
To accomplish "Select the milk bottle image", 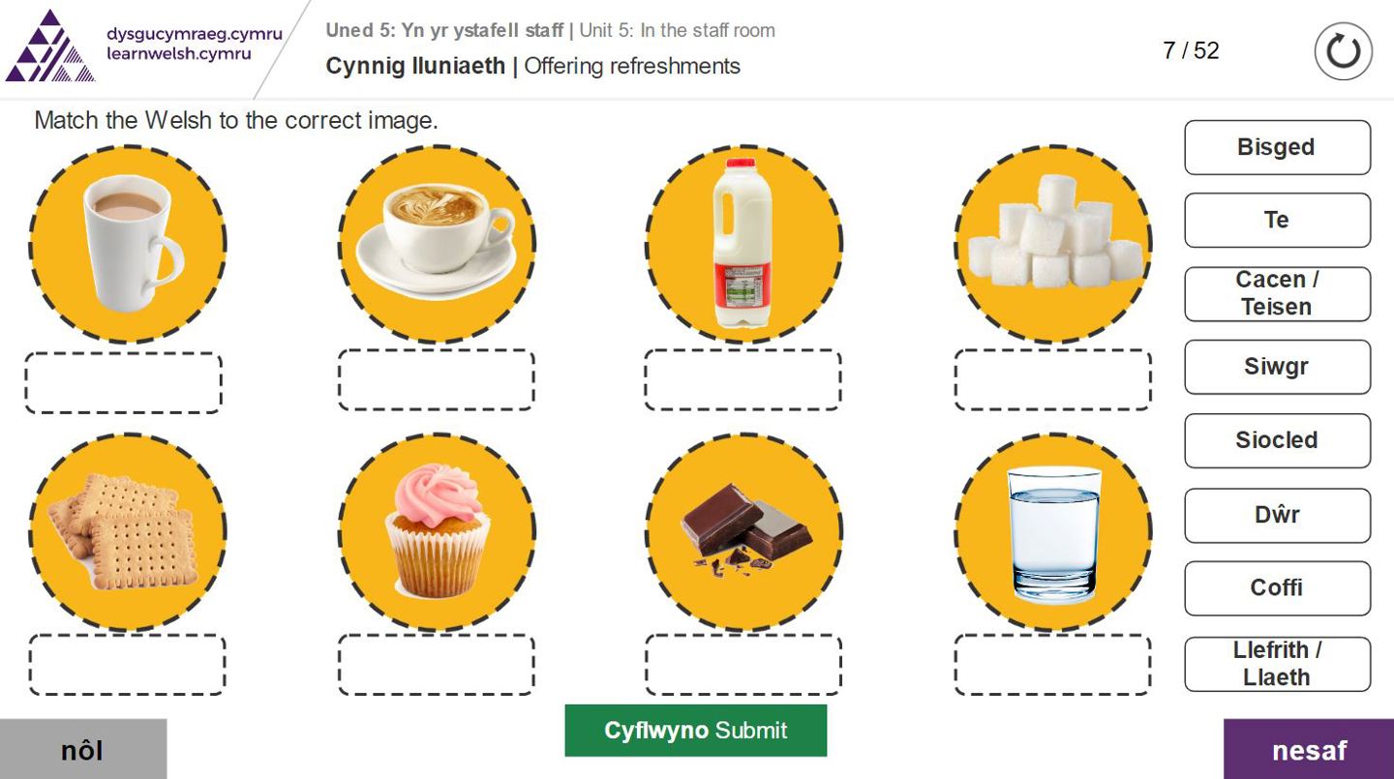I will click(x=743, y=244).
